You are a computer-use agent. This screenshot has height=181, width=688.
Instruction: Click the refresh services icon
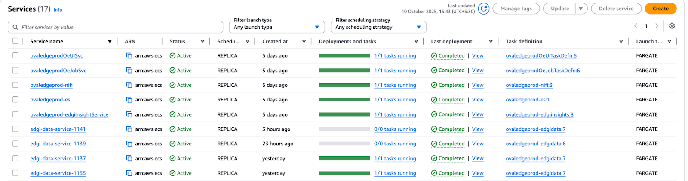pyautogui.click(x=484, y=9)
